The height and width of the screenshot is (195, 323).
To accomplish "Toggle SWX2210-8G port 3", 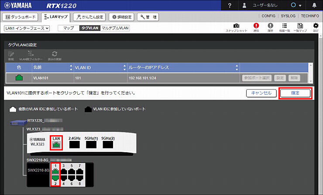I will point(64,171).
